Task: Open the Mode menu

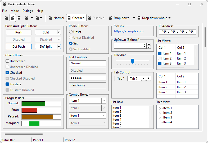Action: click(x=15, y=11)
